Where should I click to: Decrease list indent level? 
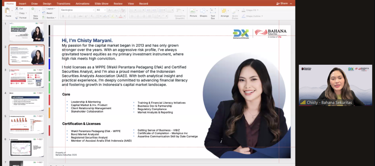point(148,10)
